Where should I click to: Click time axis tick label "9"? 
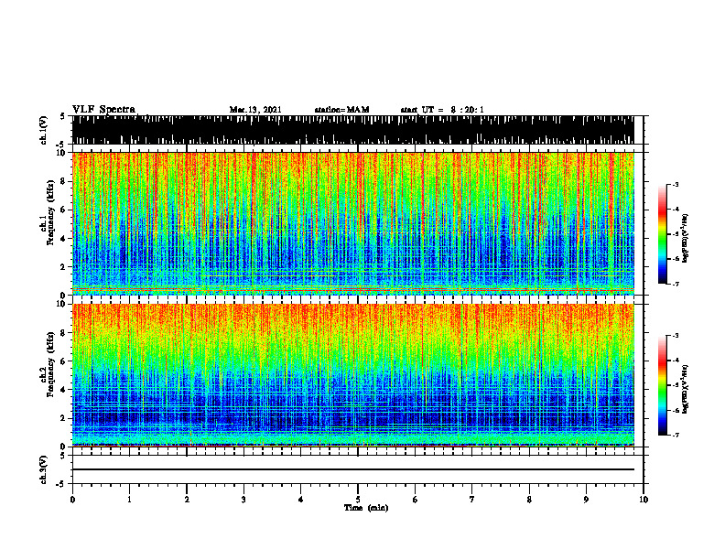pos(586,500)
